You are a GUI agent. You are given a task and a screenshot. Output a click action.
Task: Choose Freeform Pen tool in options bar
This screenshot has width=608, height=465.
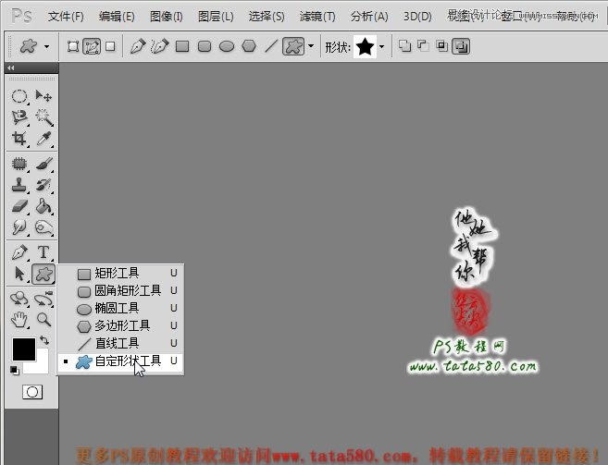[x=160, y=46]
